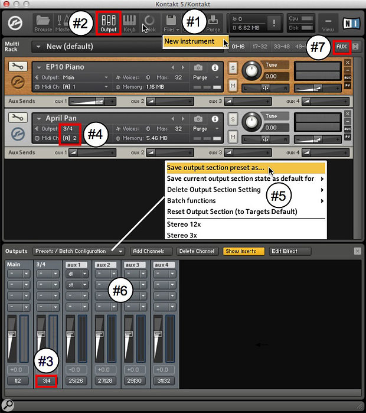Image resolution: width=366 pixels, height=413 pixels.
Task: Mute the April Pan instrument
Action: coord(233,136)
